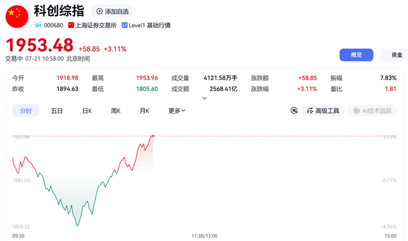Click the 000680 index code
The width and height of the screenshot is (408, 241).
click(54, 25)
